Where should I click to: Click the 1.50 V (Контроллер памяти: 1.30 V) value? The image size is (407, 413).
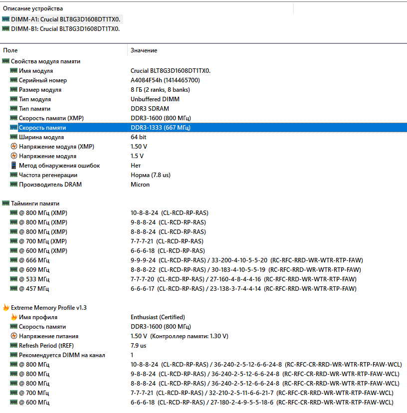180,336
